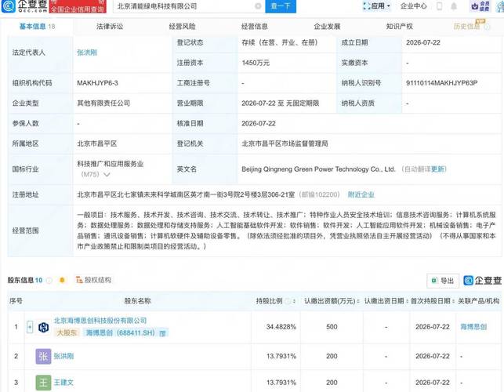Open the 企业发展 tab
504x392 pixels.
click(x=327, y=27)
